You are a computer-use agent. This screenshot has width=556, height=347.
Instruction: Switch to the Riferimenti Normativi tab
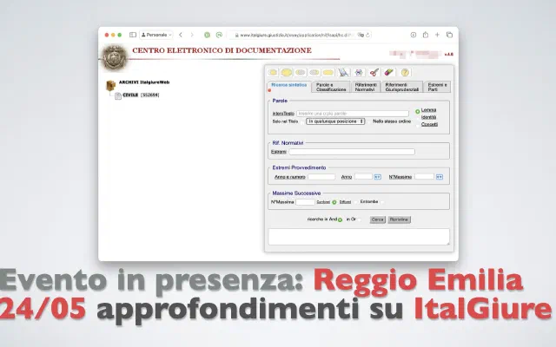click(366, 87)
